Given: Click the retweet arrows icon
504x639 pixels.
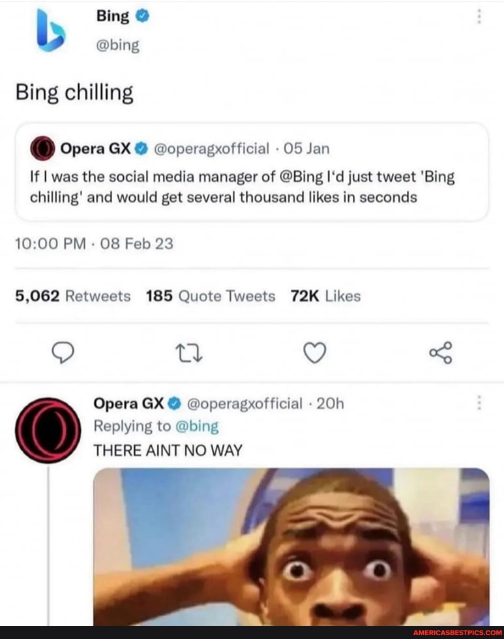Looking at the screenshot, I should point(189,353).
